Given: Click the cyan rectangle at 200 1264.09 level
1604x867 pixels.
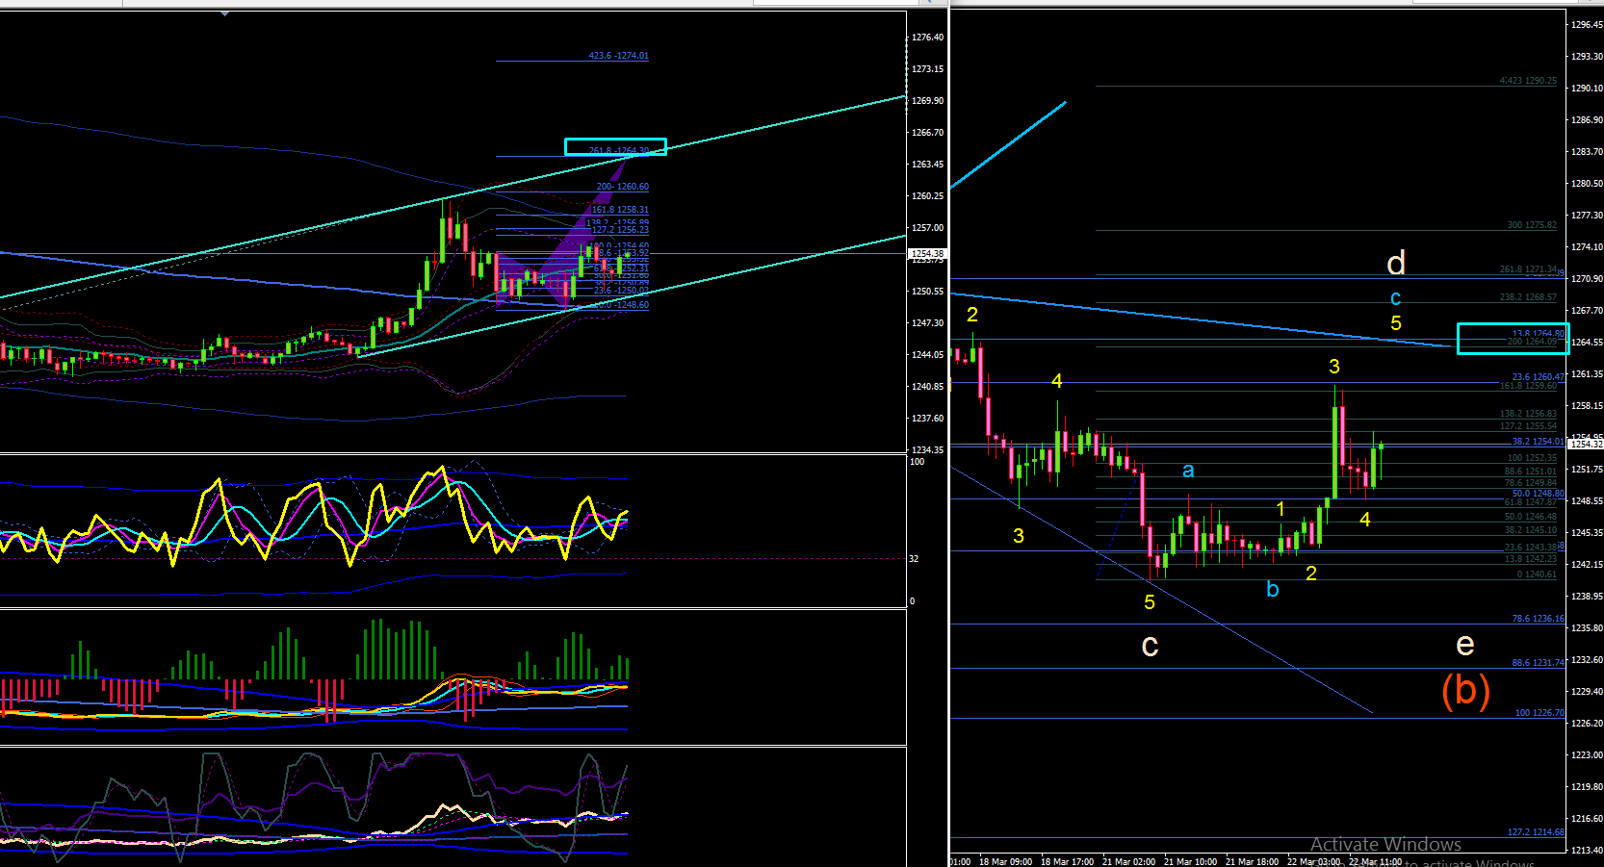Looking at the screenshot, I should tap(1513, 339).
